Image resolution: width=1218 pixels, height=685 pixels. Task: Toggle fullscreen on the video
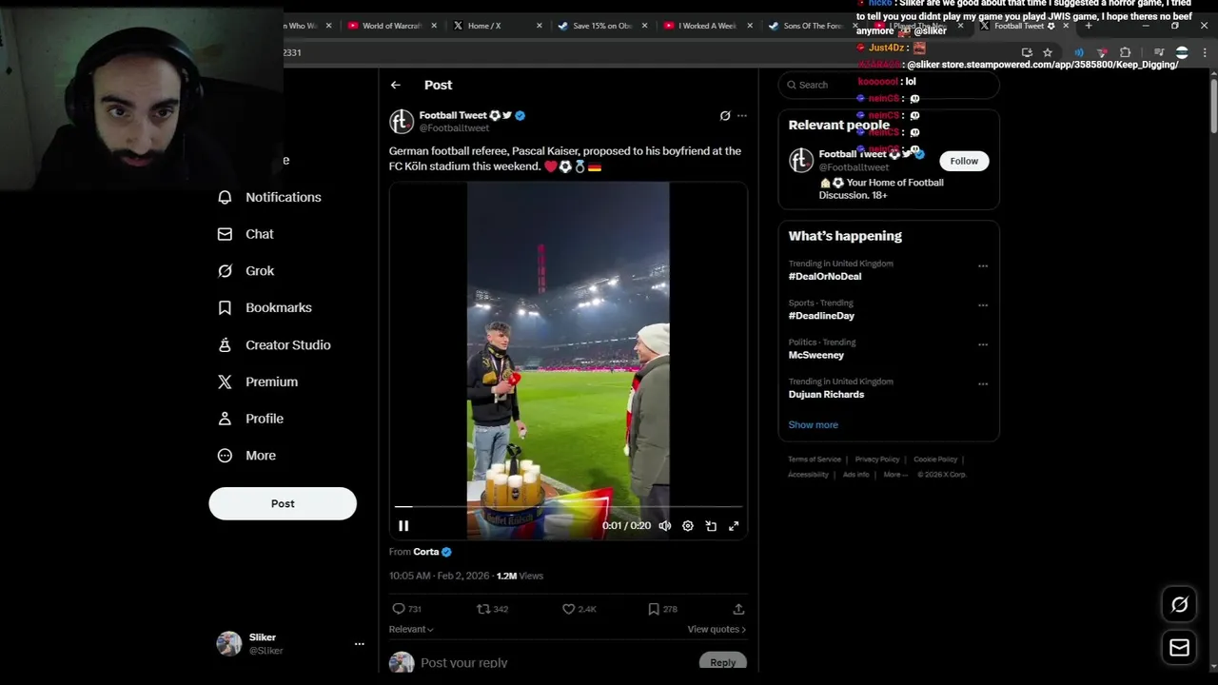[734, 526]
